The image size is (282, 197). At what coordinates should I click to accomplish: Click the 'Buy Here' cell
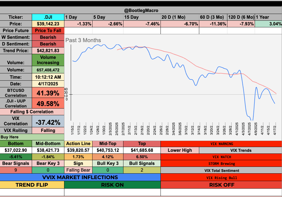pyautogui.click(x=32, y=137)
